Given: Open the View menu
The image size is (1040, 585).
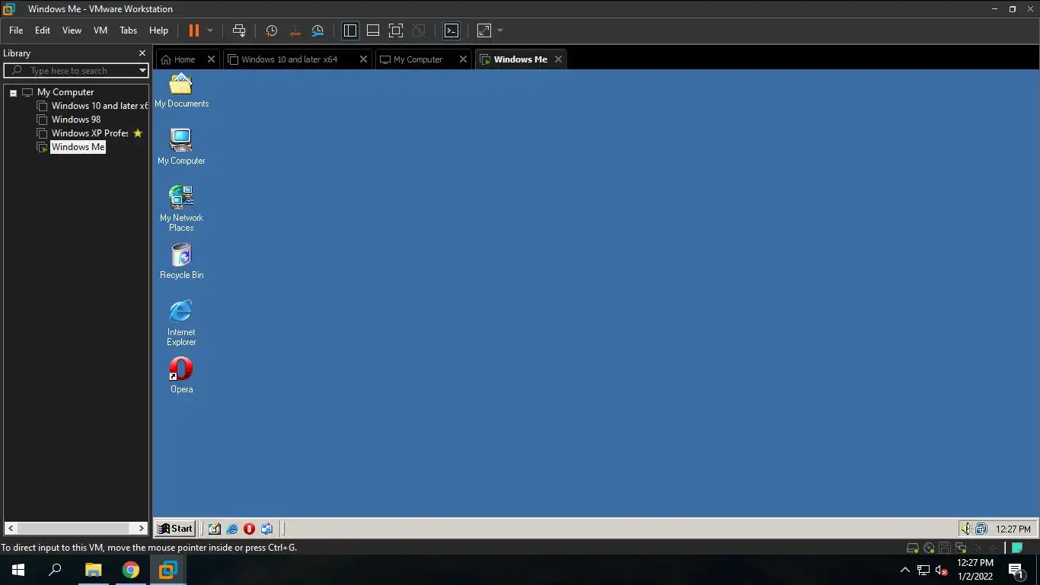Looking at the screenshot, I should [x=72, y=30].
